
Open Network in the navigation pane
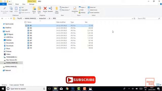(8, 70)
